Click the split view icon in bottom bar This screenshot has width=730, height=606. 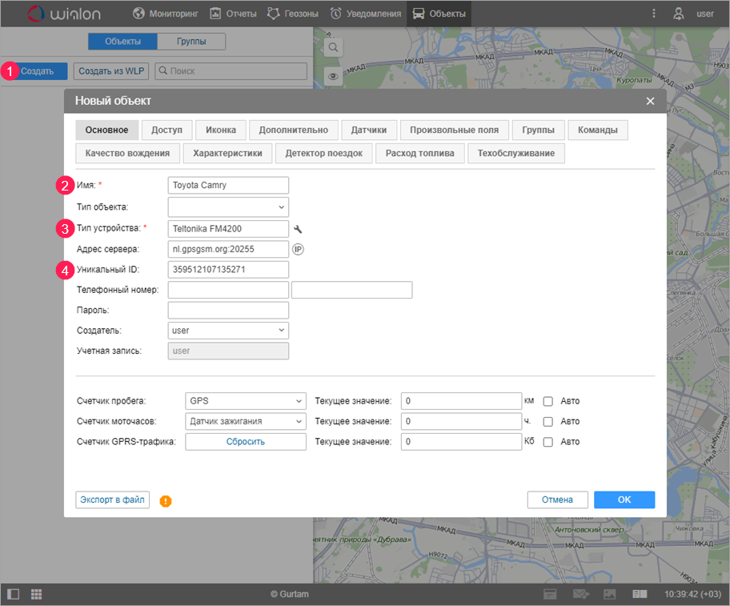tap(640, 594)
